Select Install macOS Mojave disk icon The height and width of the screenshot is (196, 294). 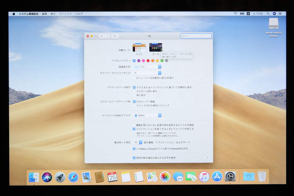(273, 24)
